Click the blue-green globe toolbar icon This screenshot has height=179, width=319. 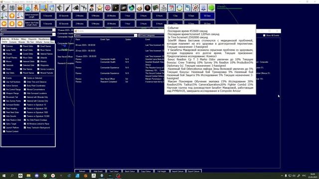[132, 8]
